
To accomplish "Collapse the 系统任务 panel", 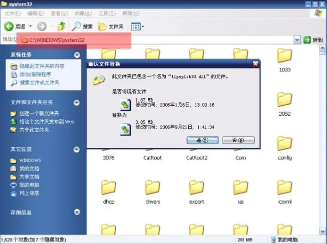I will tap(77, 55).
